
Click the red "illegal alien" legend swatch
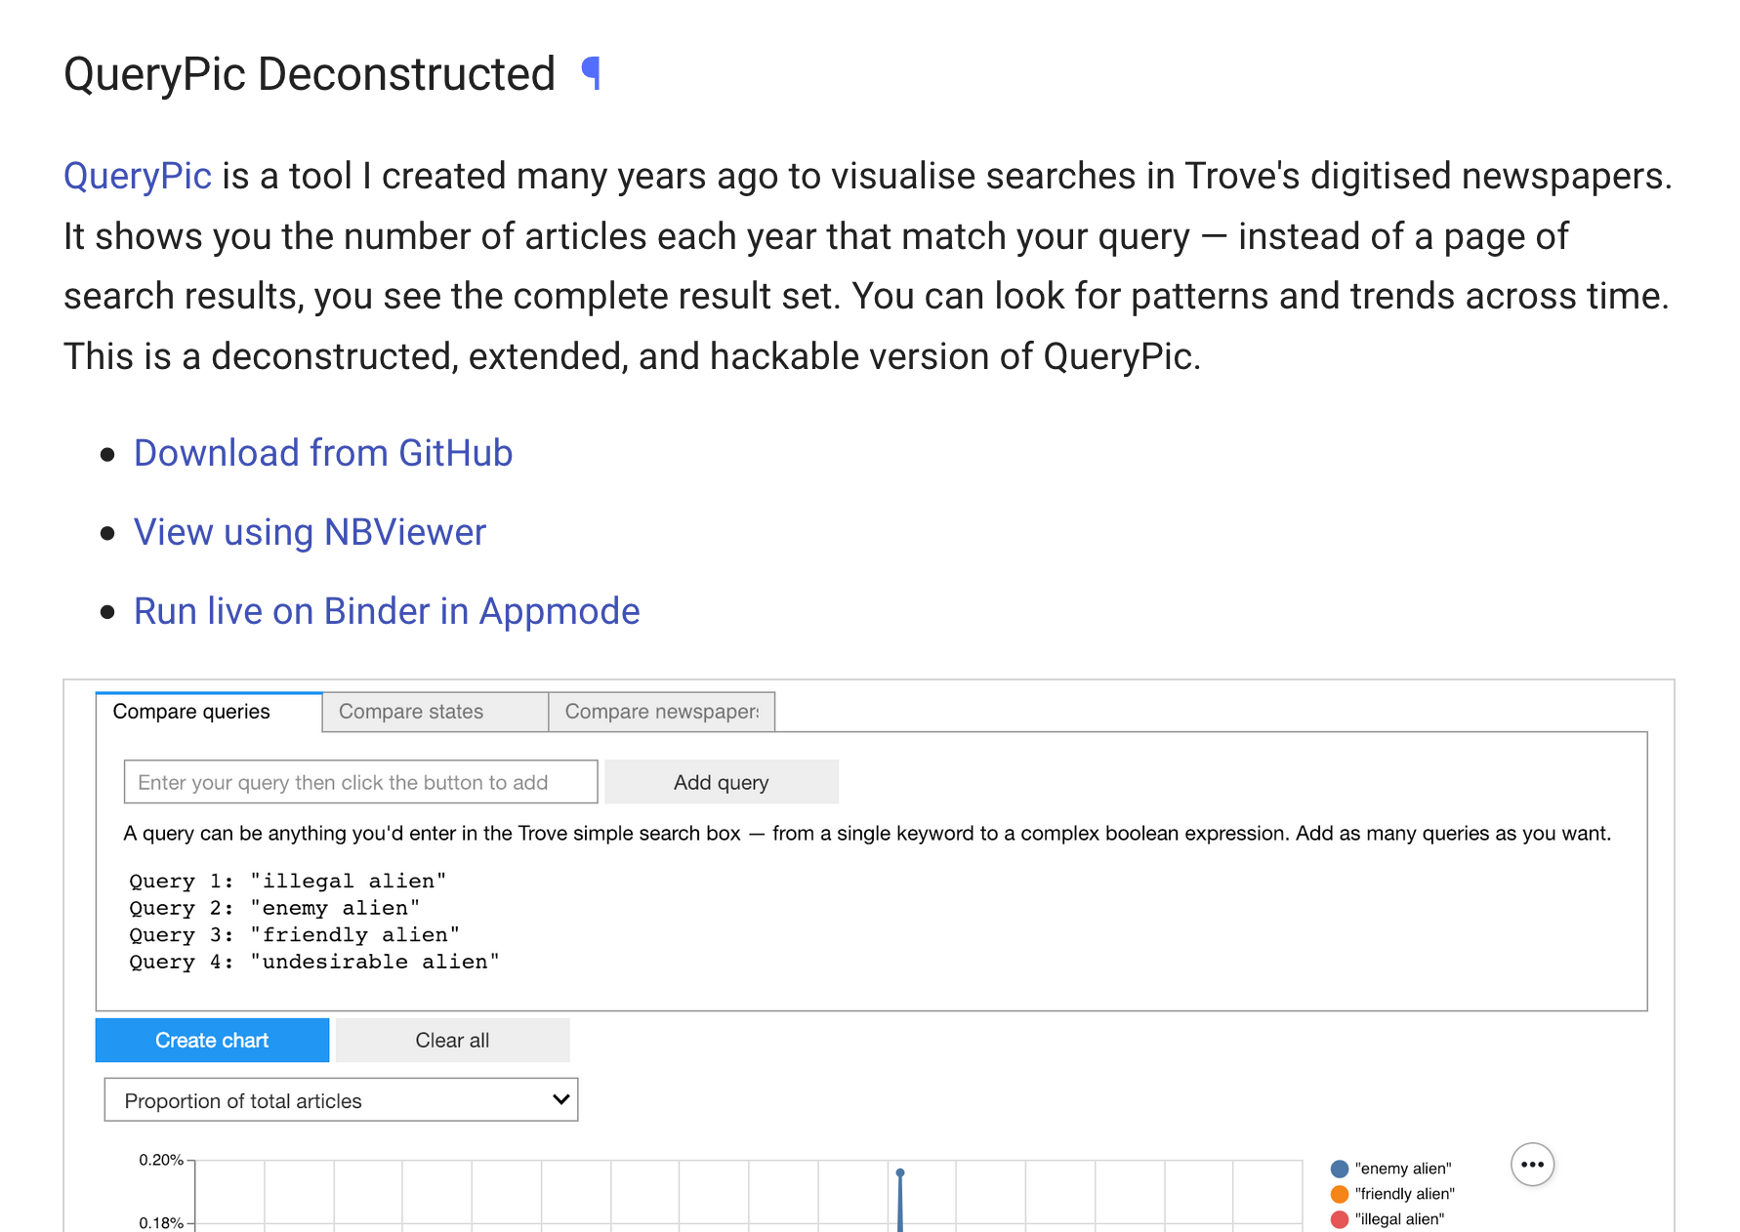coord(1340,1219)
